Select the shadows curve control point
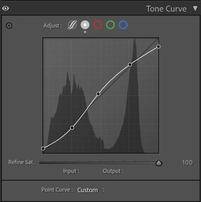The width and height of the screenshot is (201, 202). 72,128
